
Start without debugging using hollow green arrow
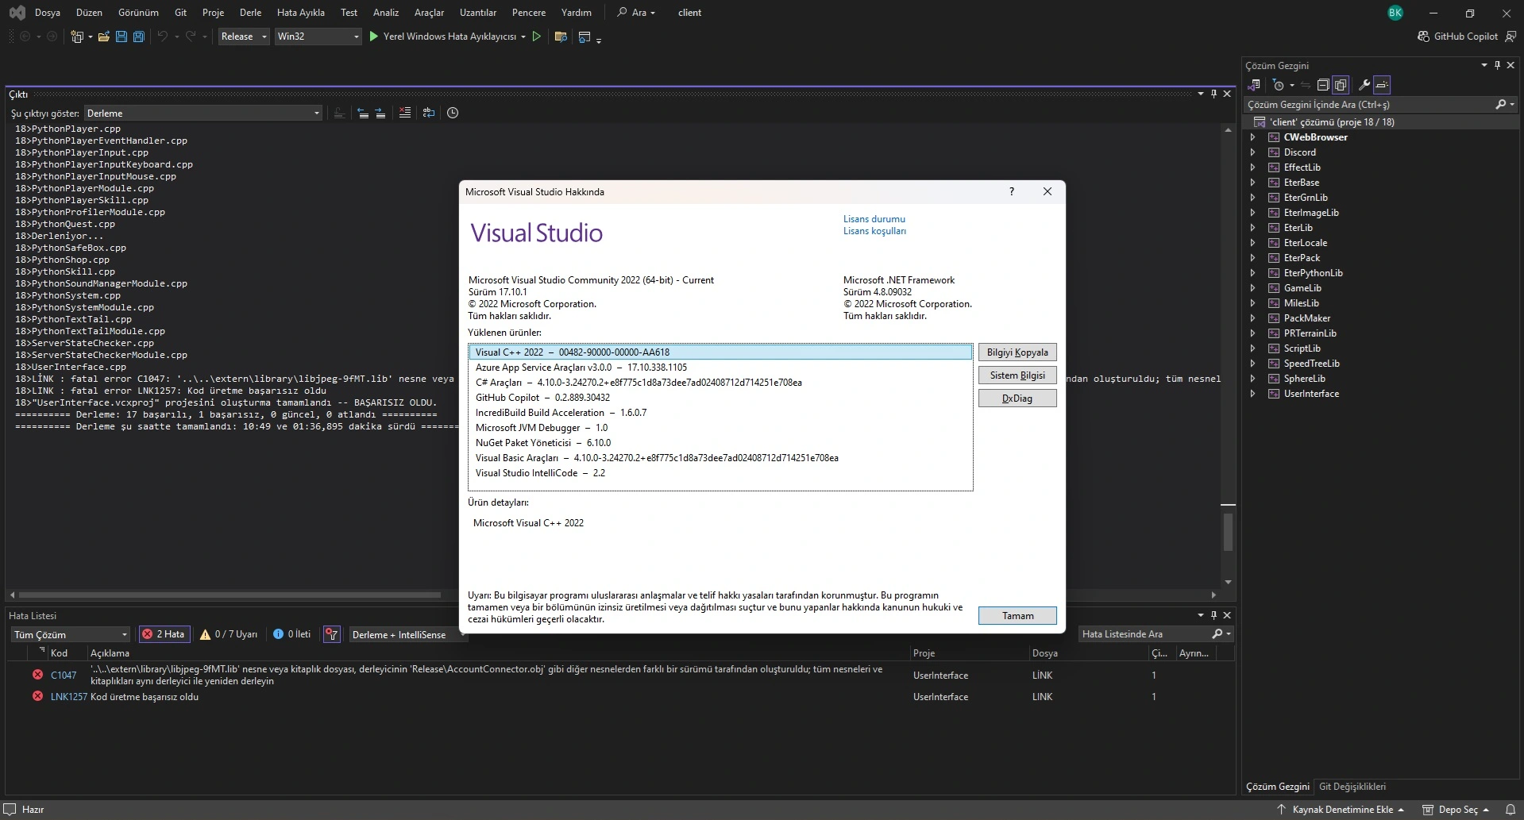coord(537,37)
